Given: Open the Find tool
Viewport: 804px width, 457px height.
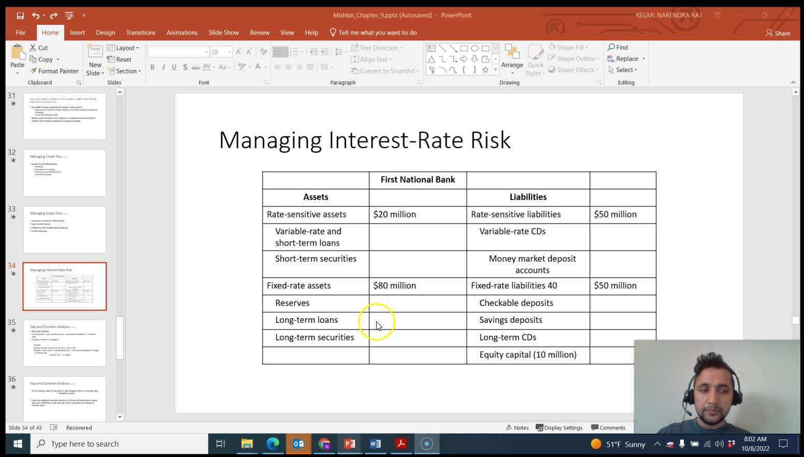Looking at the screenshot, I should 620,47.
